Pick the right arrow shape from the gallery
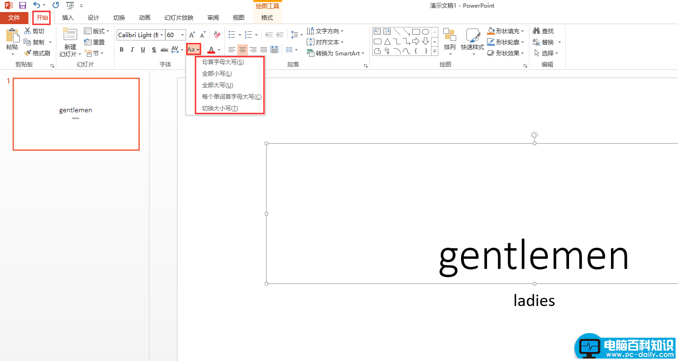The height and width of the screenshot is (361, 678). point(416,41)
